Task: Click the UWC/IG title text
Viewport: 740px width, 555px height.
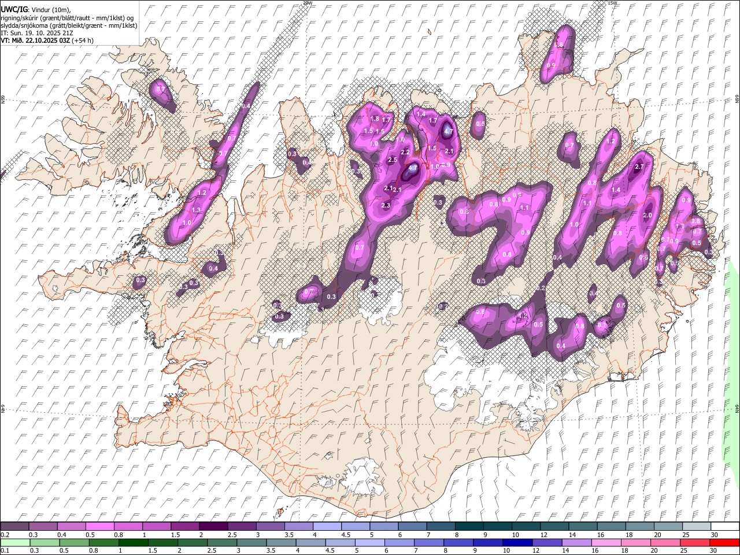Action: pos(14,9)
